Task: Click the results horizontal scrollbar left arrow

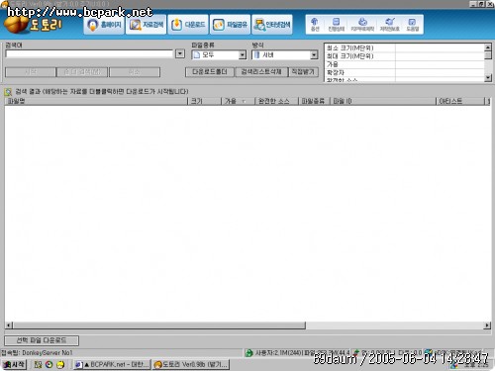Action: pos(9,325)
